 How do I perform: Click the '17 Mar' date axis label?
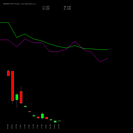point(38,127)
